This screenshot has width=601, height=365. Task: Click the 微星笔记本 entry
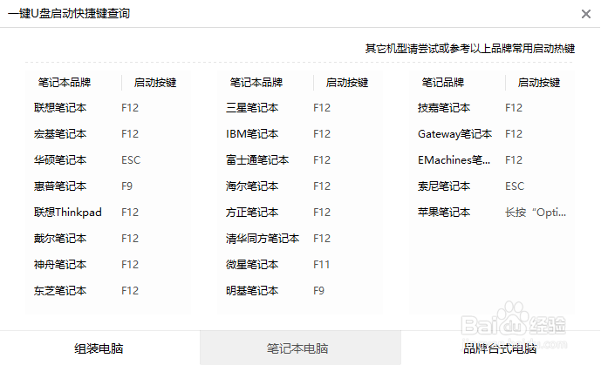pyautogui.click(x=252, y=265)
